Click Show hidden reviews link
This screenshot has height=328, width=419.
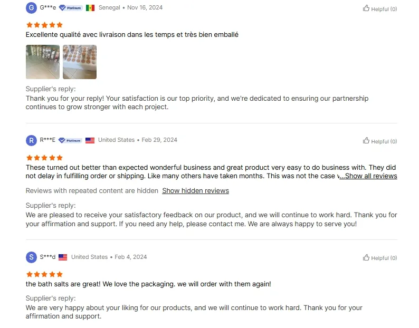point(196,191)
